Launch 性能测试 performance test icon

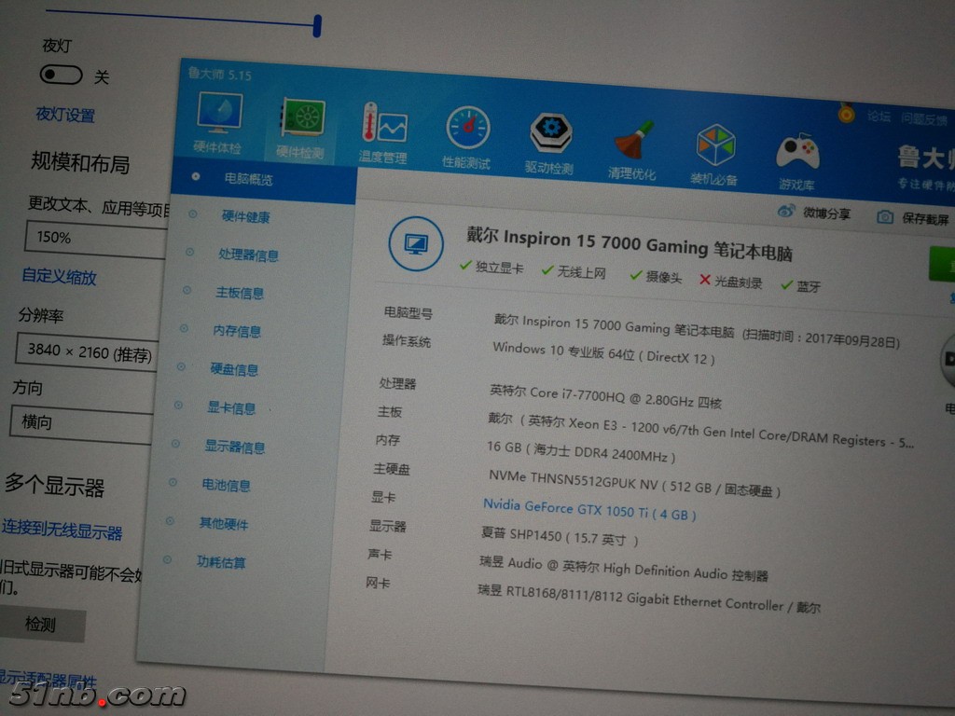pyautogui.click(x=467, y=138)
